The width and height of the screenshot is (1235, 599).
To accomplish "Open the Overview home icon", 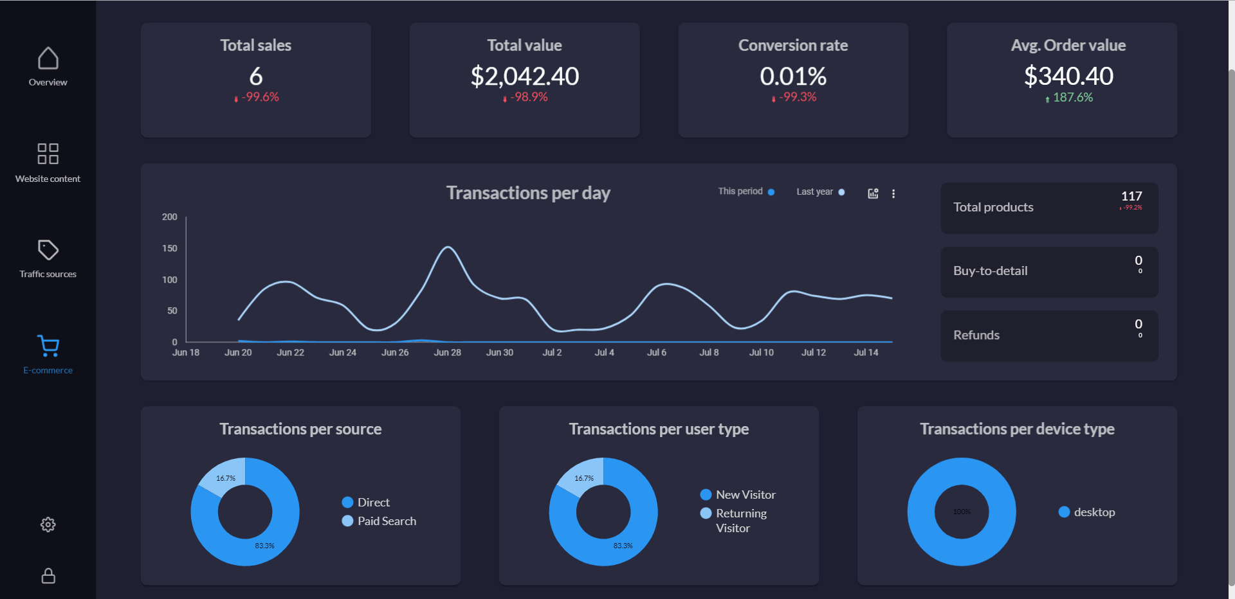I will pos(48,58).
